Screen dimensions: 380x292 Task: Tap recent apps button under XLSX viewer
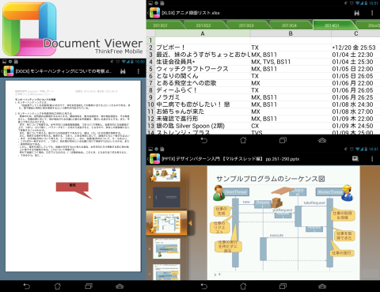tap(283, 140)
